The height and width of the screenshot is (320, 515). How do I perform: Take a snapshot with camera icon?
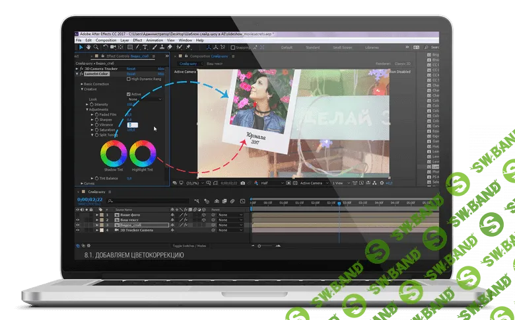click(243, 183)
